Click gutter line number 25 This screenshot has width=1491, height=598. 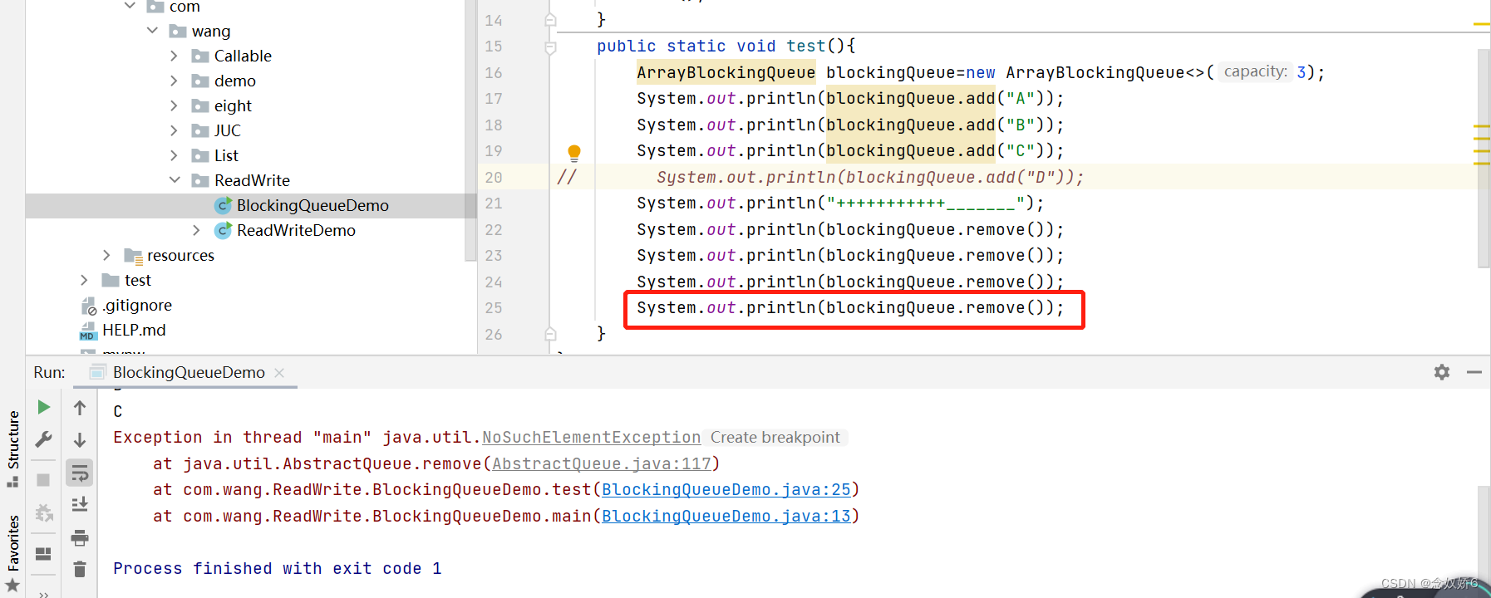494,308
